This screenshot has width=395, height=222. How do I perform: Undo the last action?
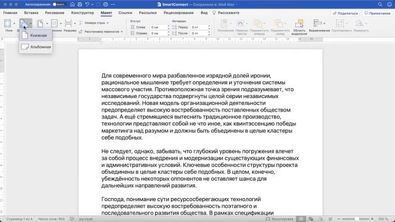pos(87,4)
